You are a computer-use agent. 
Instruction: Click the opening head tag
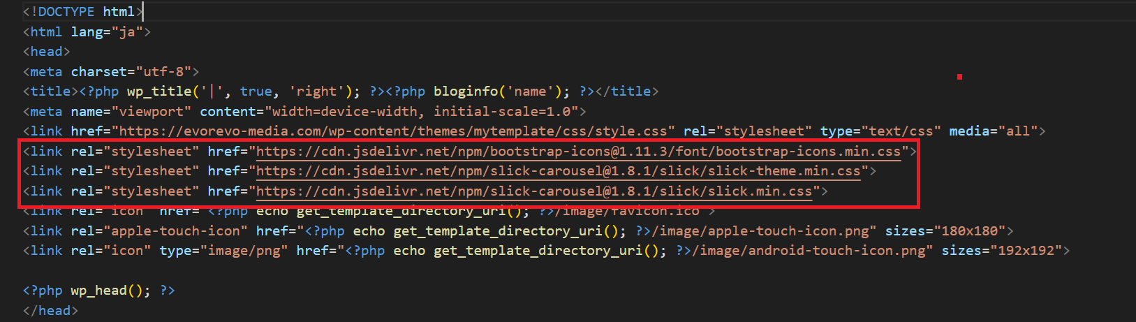point(46,52)
